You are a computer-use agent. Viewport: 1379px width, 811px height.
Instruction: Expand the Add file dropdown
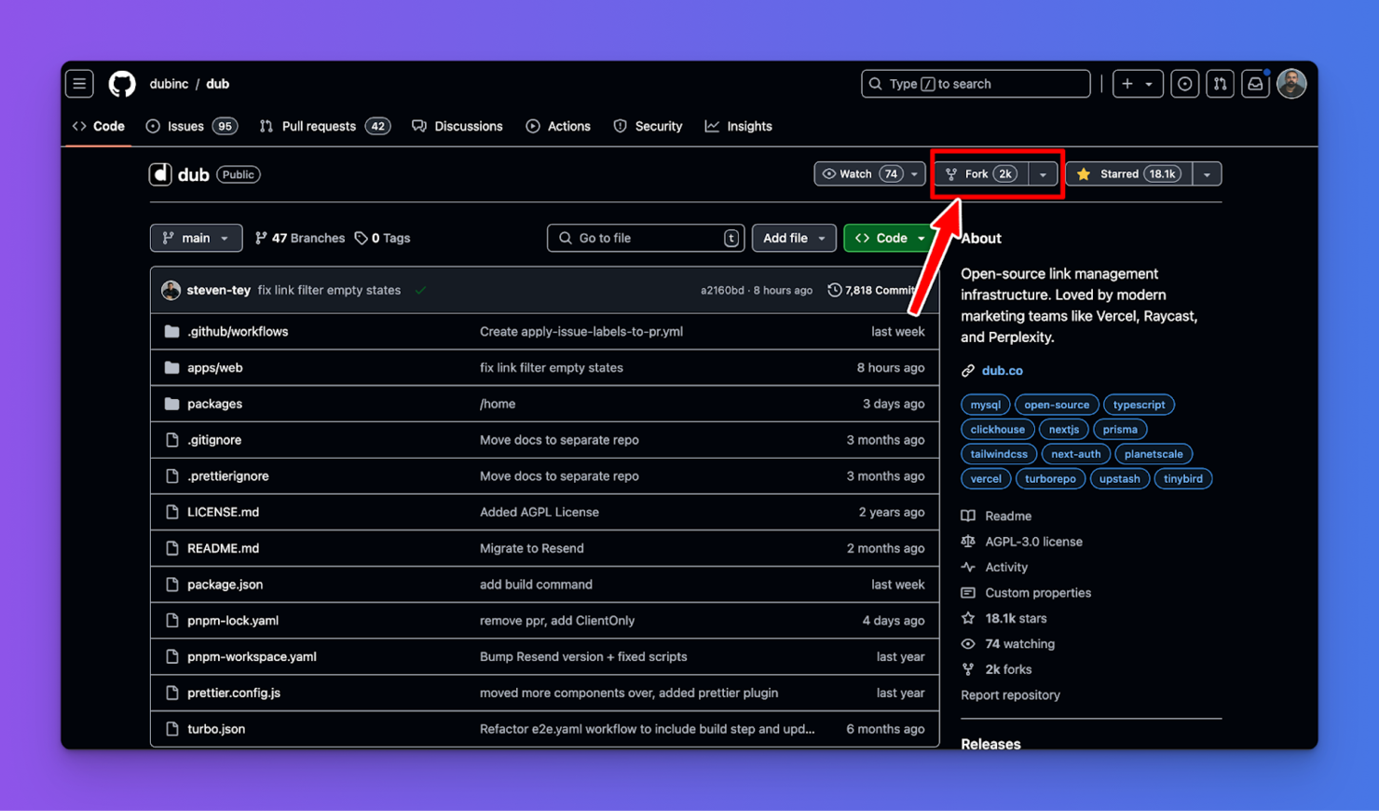tap(793, 238)
